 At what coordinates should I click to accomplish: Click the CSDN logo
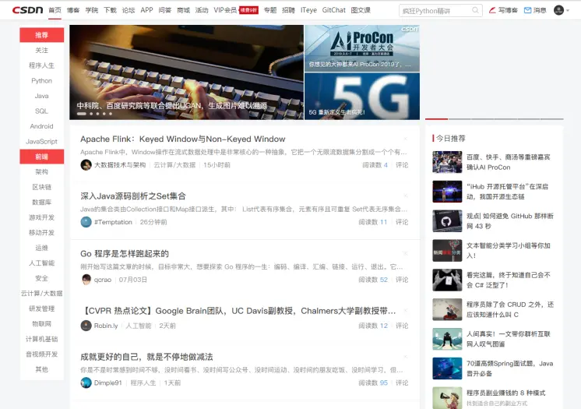27,10
